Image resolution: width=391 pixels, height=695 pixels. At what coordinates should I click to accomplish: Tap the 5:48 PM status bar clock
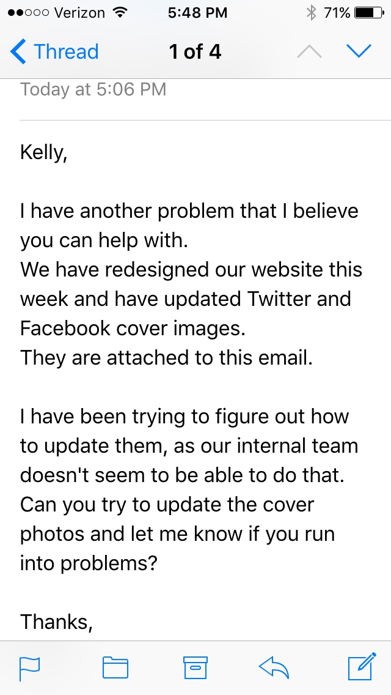[196, 12]
